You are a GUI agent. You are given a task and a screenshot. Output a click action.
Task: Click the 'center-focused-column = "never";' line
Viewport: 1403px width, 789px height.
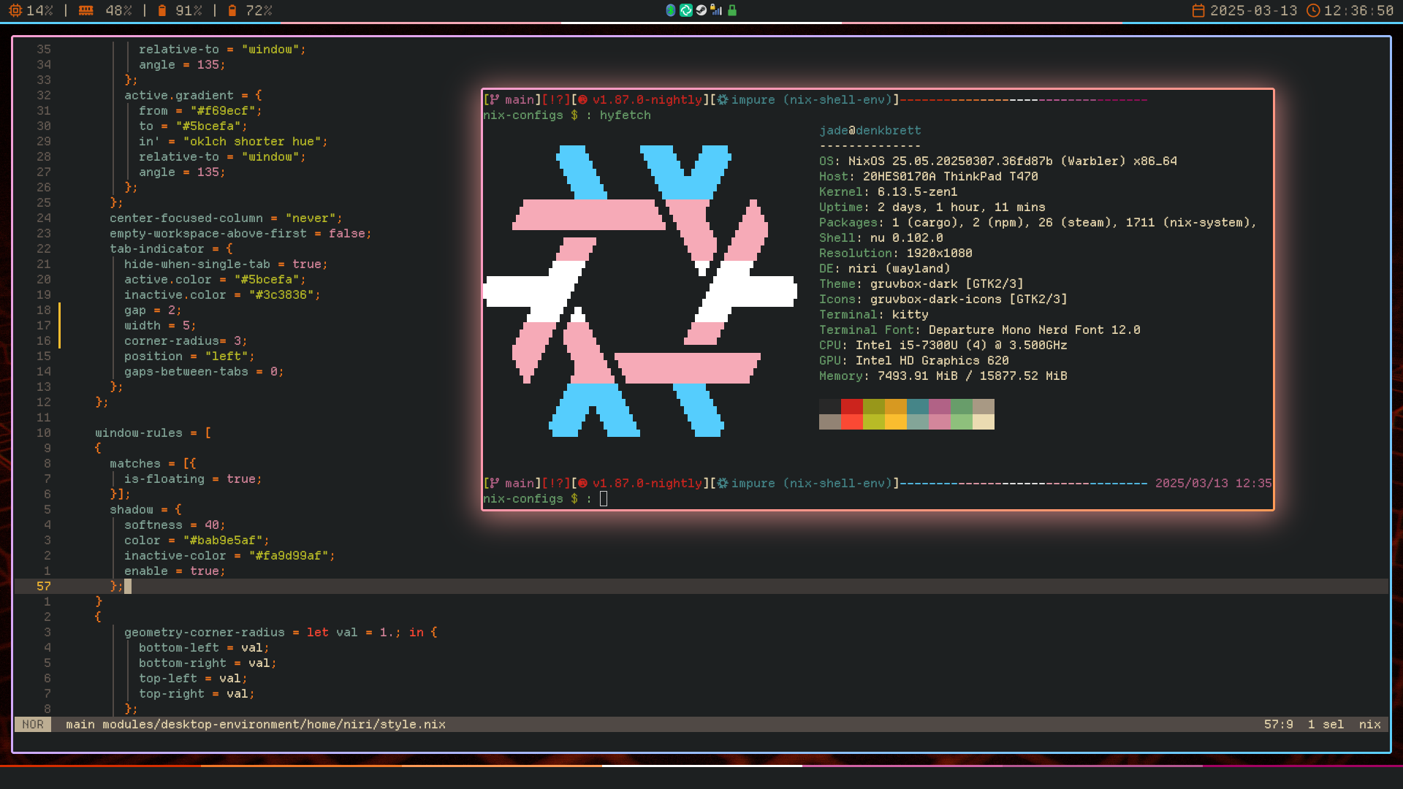[227, 218]
